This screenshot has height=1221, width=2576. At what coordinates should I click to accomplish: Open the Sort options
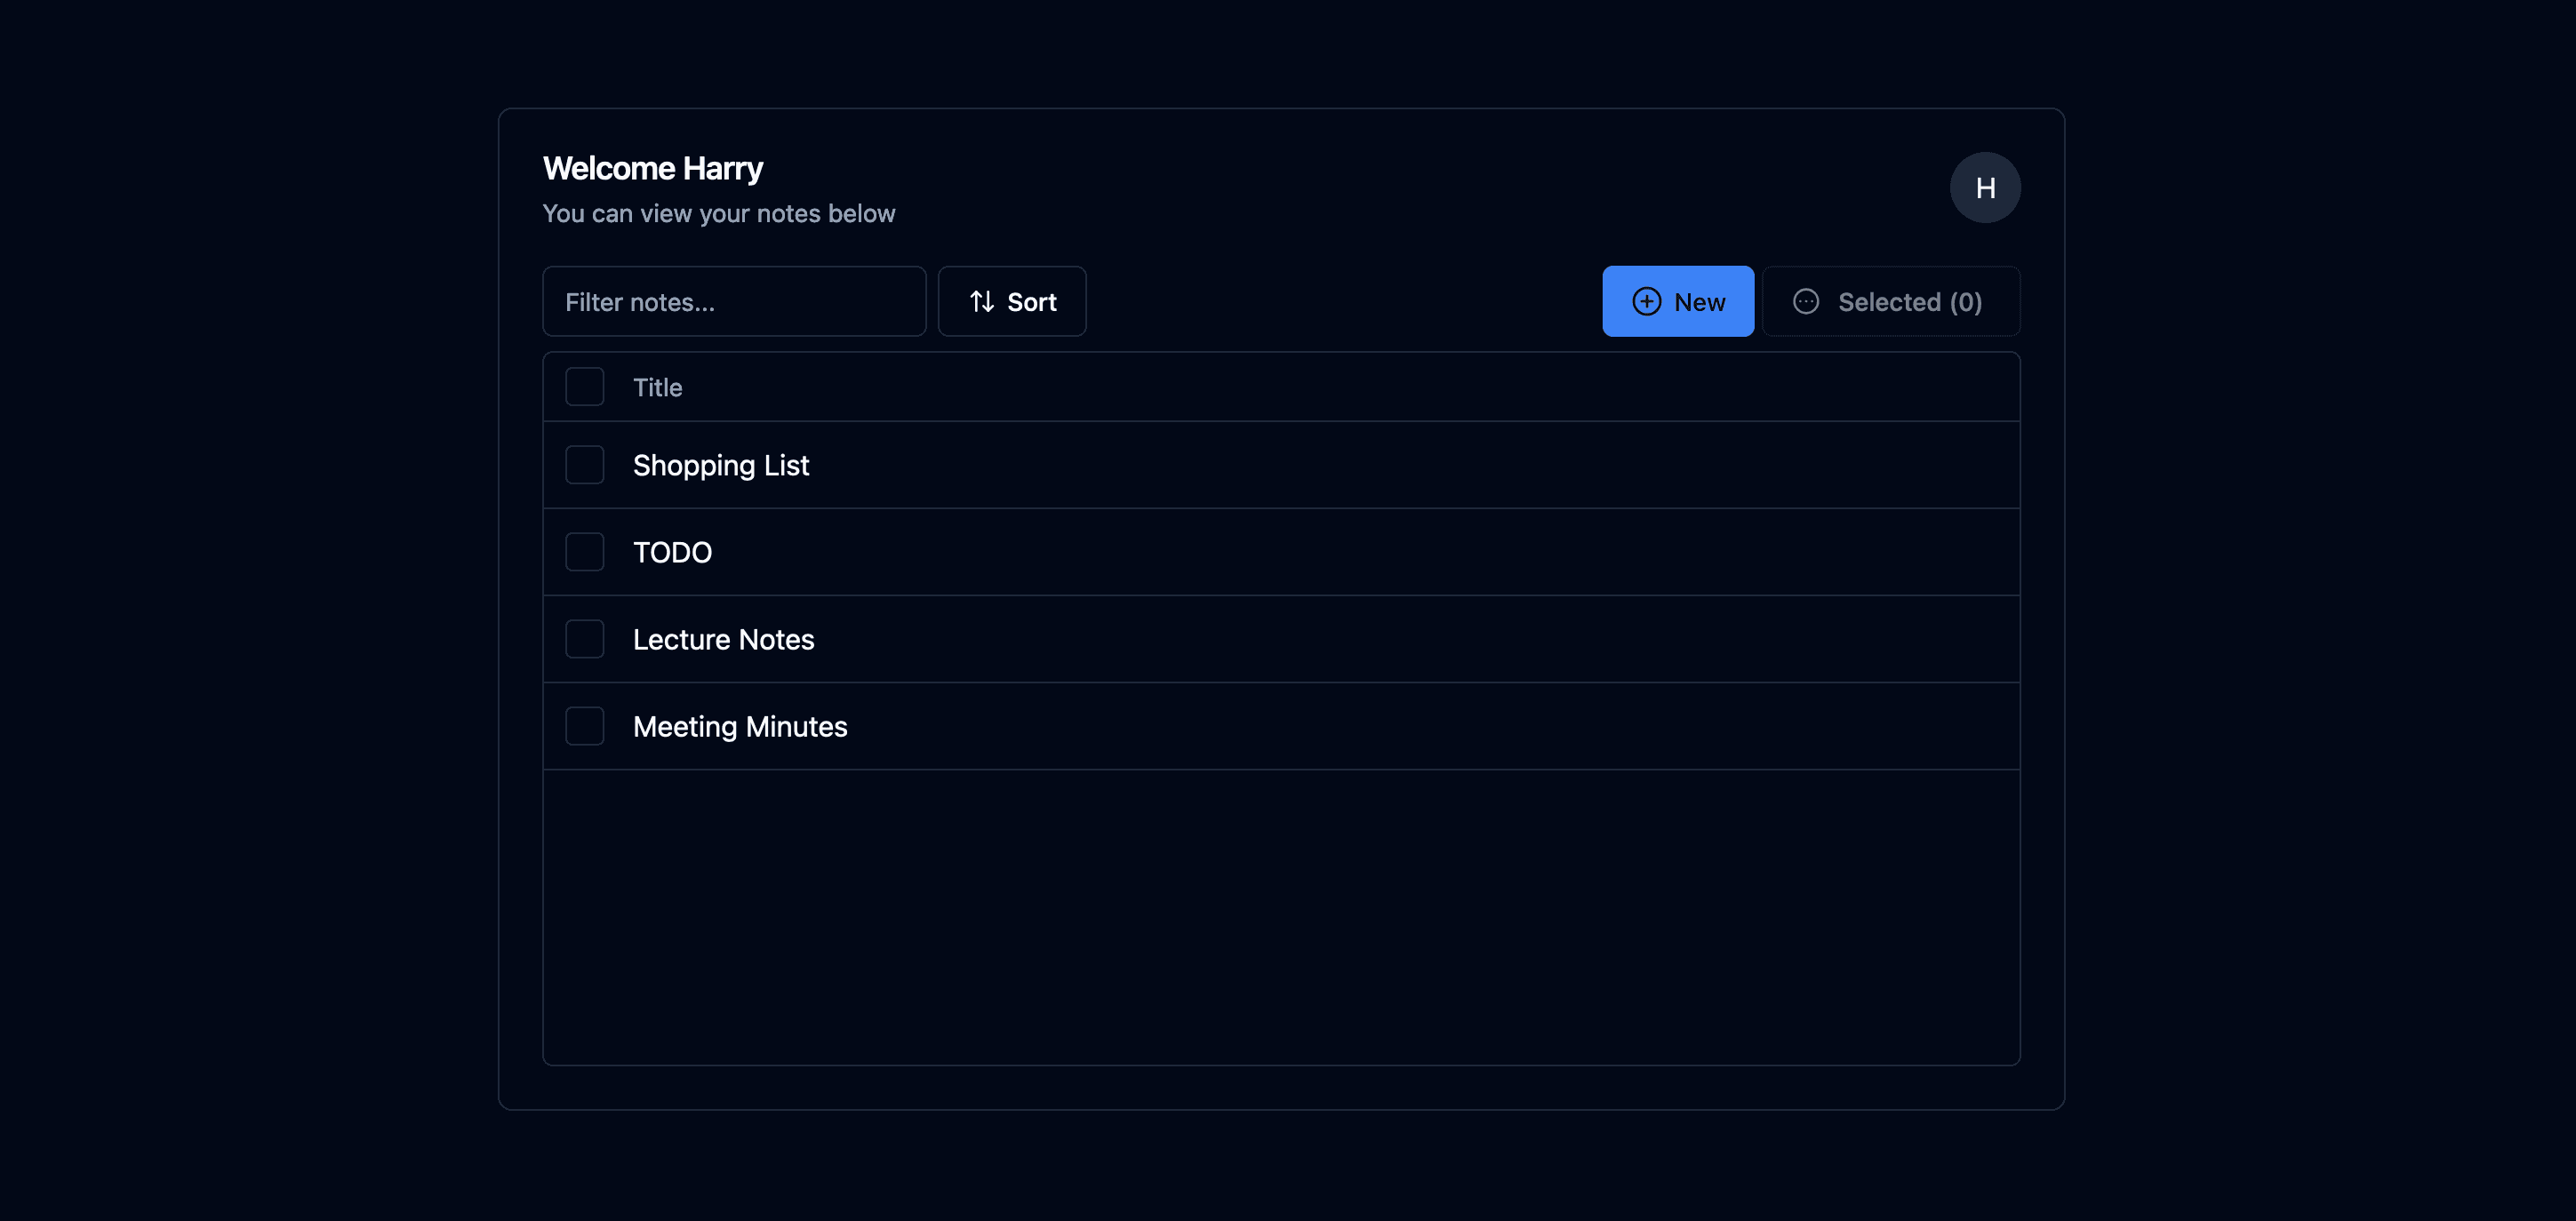[x=1012, y=301]
